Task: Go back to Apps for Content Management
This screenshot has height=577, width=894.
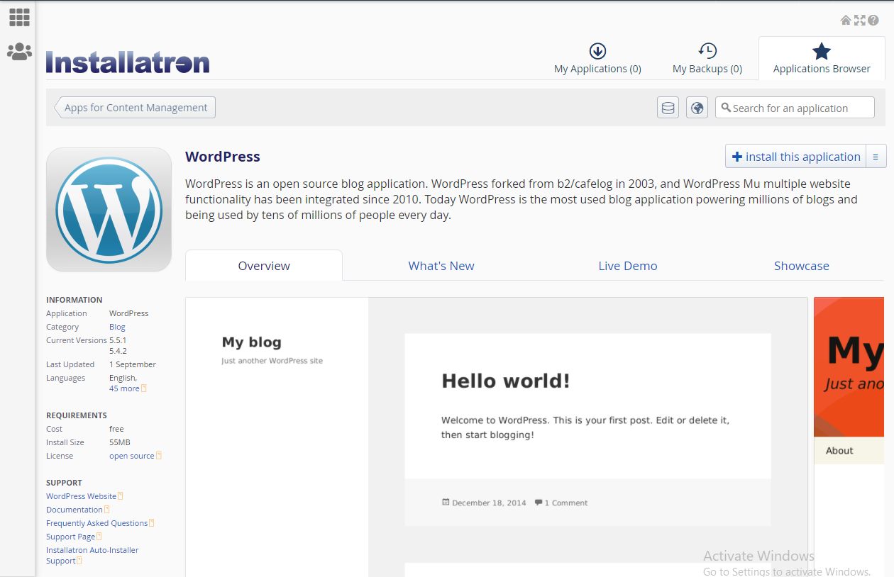Action: pos(135,108)
